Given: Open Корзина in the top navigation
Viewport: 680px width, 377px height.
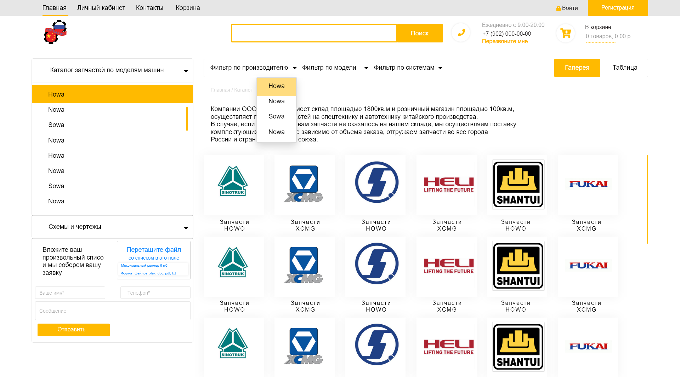Looking at the screenshot, I should [188, 8].
